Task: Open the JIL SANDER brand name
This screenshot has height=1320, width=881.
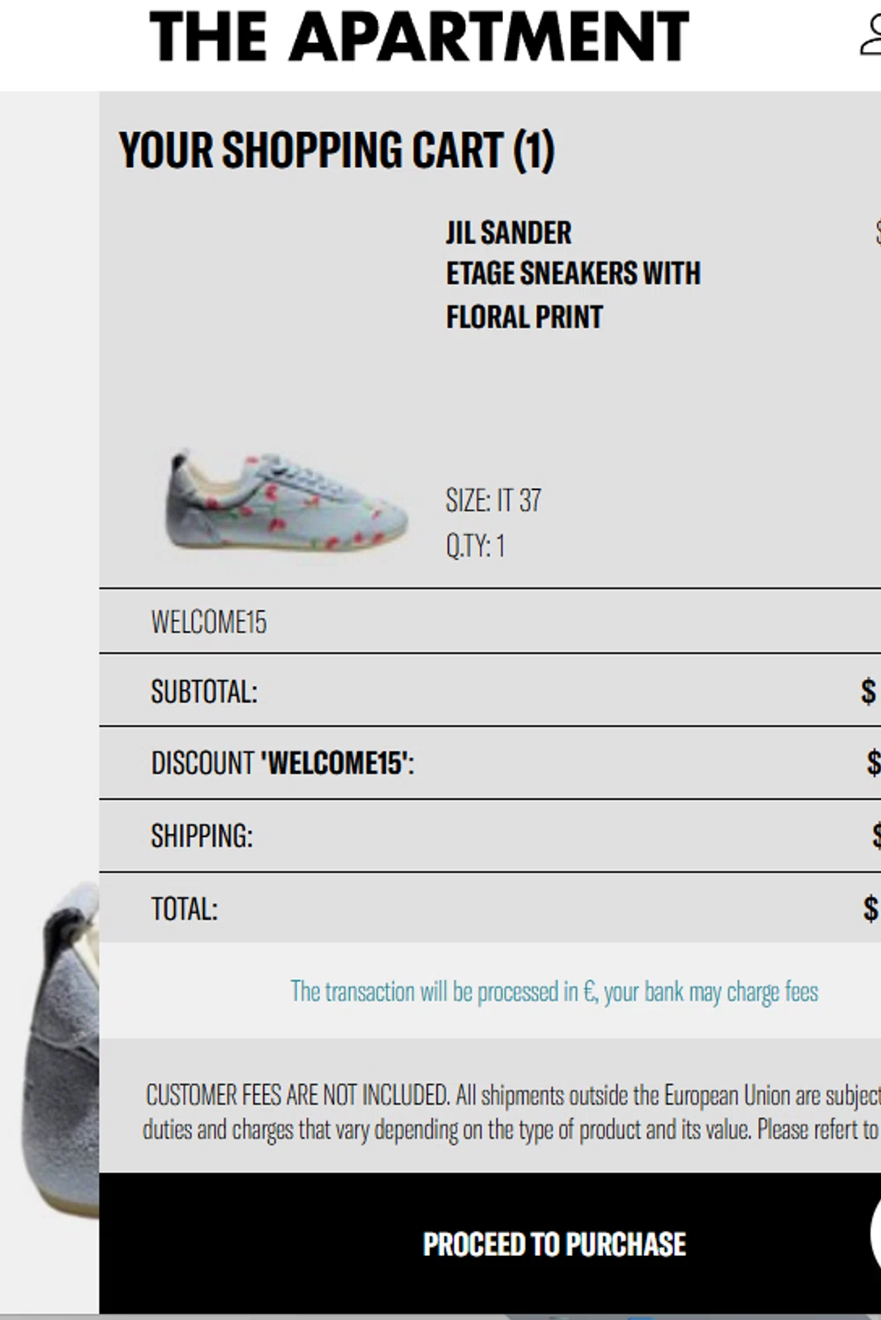Action: [508, 233]
